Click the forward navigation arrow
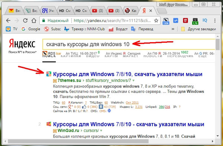This screenshot has height=146, width=223. pyautogui.click(x=17, y=21)
